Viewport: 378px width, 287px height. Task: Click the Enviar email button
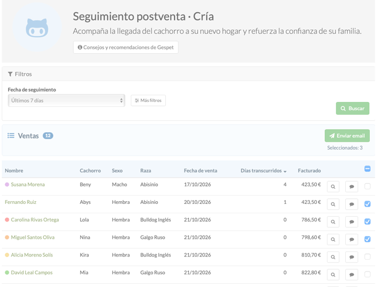point(347,136)
